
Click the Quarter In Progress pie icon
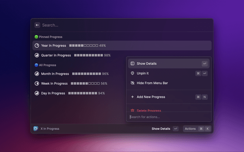(37, 55)
